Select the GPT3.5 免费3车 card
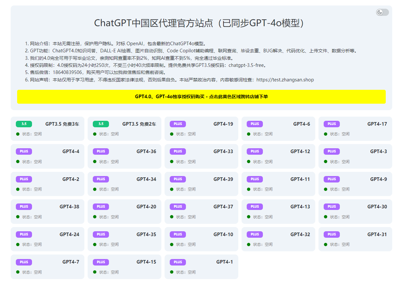 coord(48,129)
